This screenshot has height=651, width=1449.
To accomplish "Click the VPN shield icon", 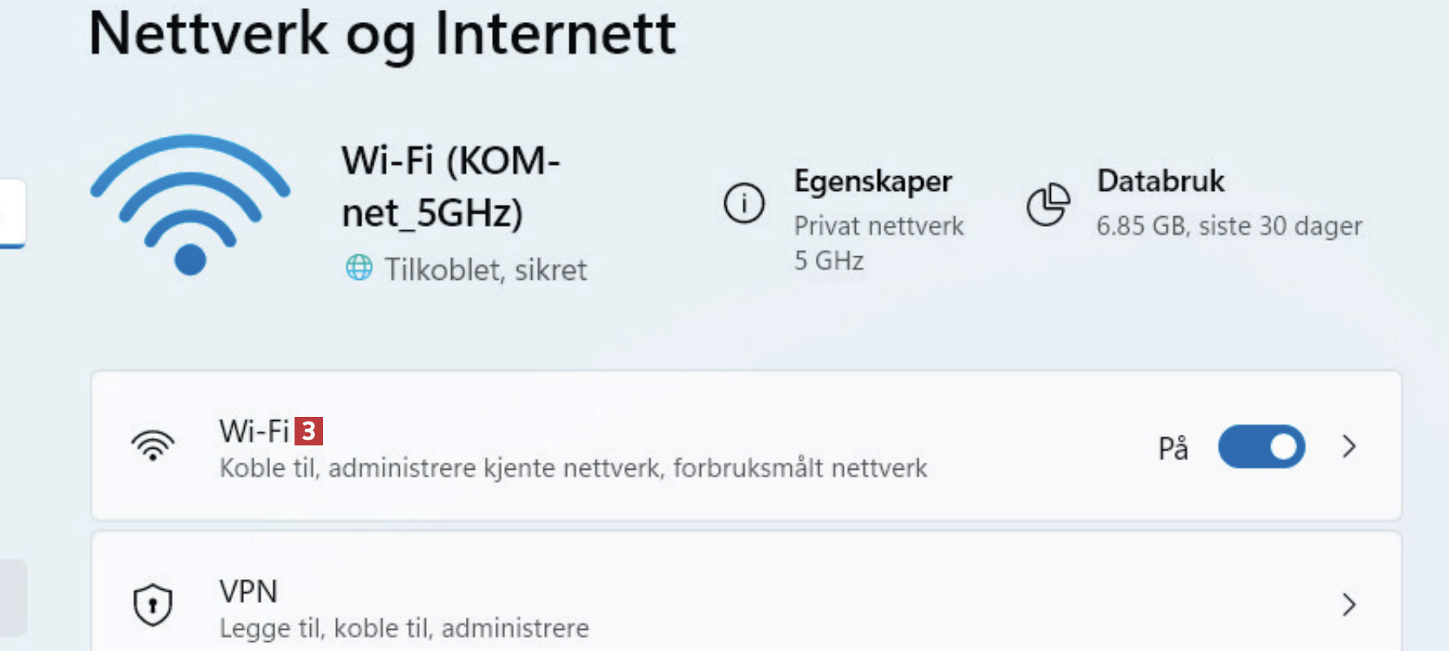I will 153,604.
